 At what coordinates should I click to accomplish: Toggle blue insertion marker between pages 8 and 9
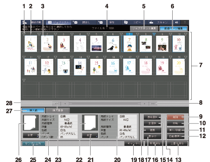(154, 34)
